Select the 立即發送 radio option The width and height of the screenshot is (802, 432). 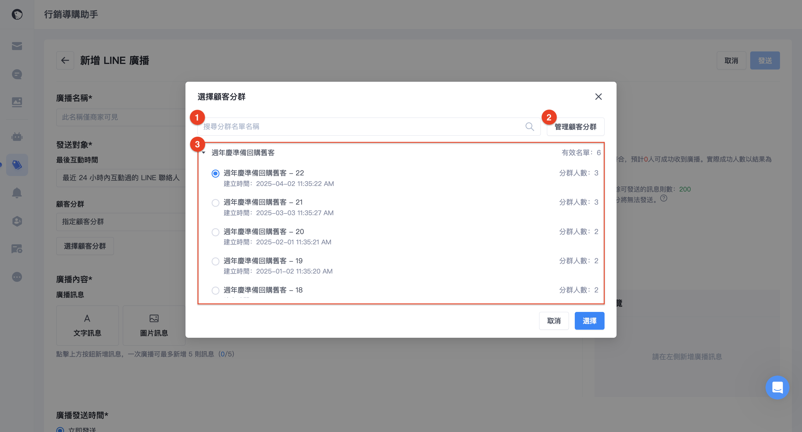(x=60, y=430)
